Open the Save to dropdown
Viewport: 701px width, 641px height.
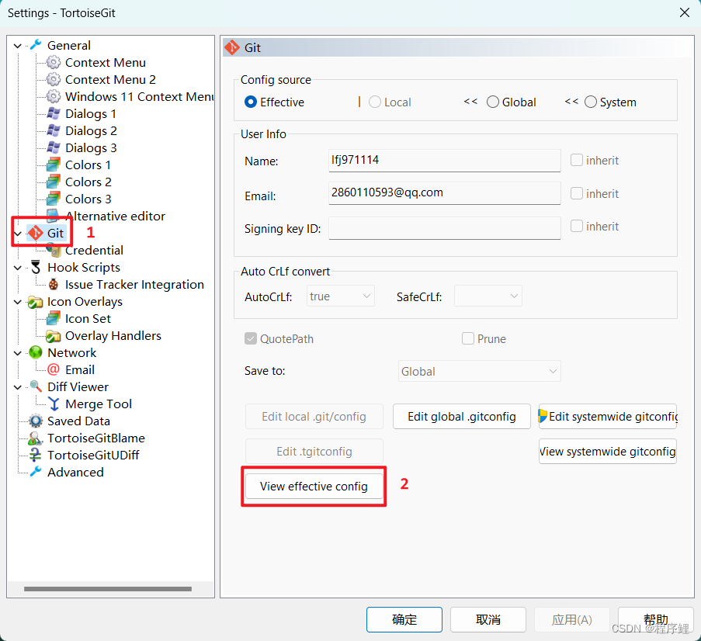tap(480, 371)
